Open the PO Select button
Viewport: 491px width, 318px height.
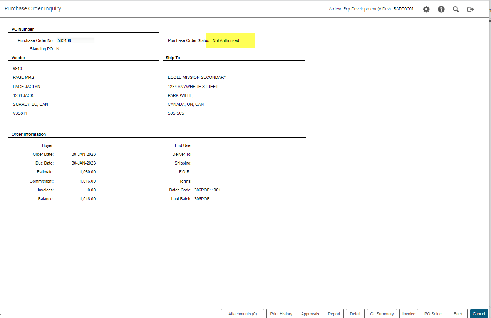[x=433, y=314]
